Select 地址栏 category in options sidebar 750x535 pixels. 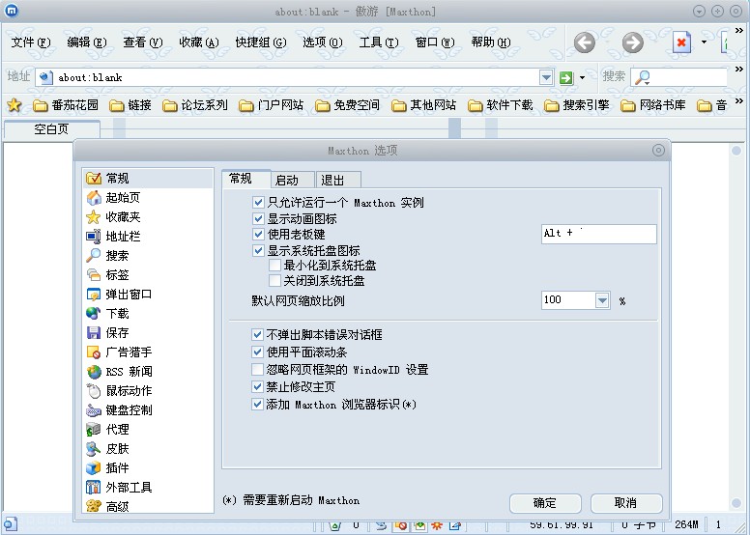(x=148, y=237)
